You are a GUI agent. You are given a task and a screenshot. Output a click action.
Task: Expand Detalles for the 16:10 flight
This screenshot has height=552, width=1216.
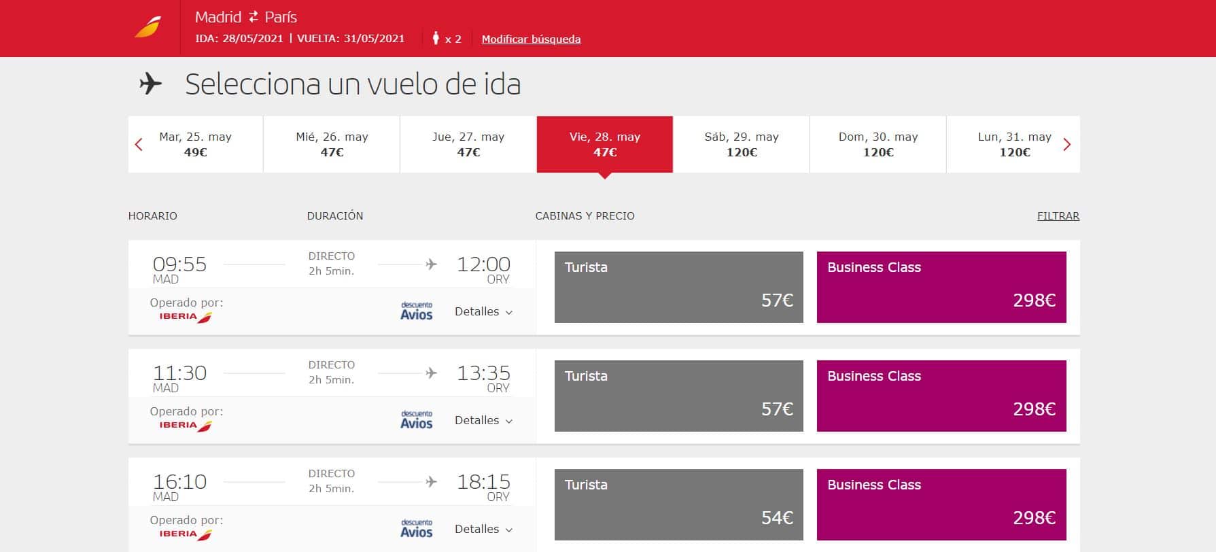coord(483,529)
